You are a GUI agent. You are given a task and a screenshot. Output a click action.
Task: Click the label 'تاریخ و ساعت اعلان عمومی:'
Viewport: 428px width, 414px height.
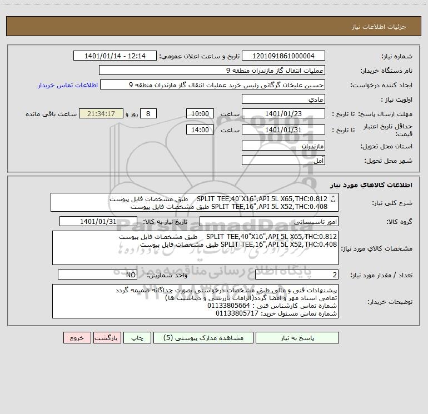tap(199, 56)
